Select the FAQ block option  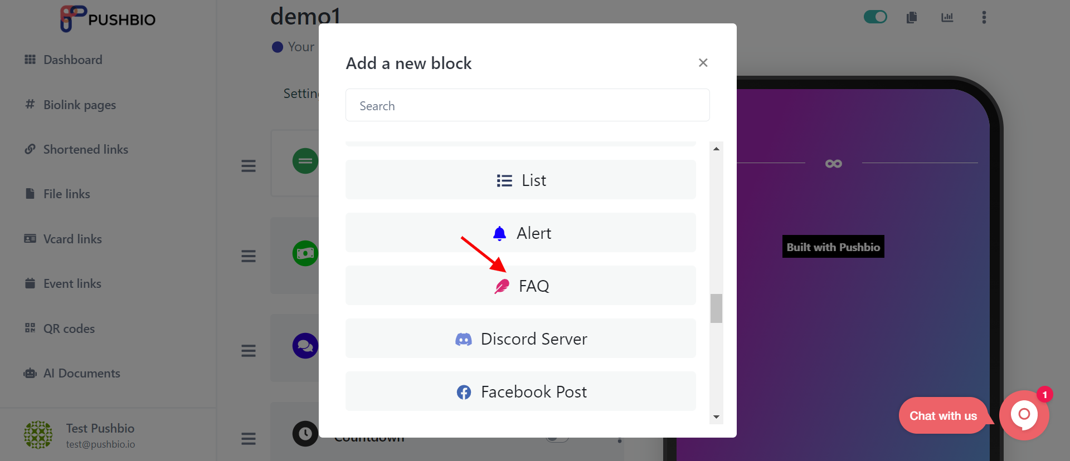click(x=521, y=286)
